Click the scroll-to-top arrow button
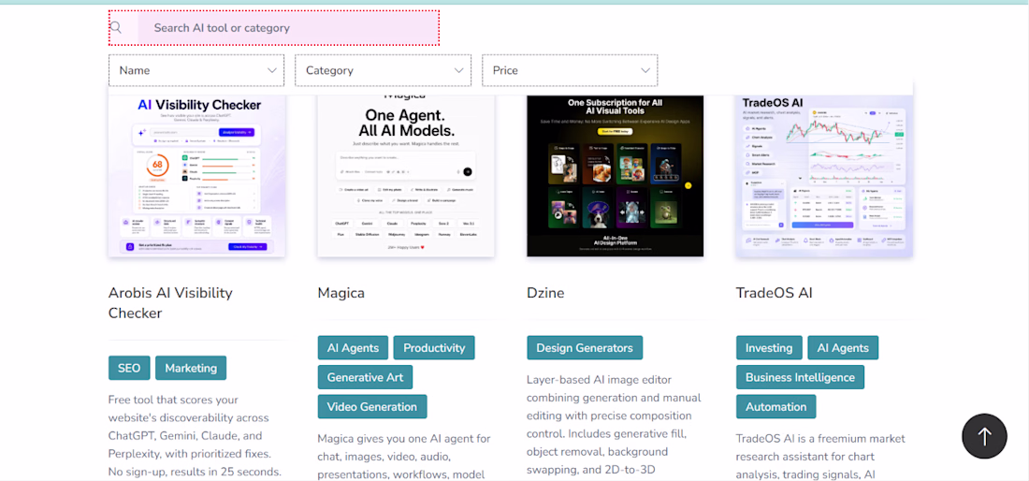This screenshot has height=481, width=1029. point(984,436)
